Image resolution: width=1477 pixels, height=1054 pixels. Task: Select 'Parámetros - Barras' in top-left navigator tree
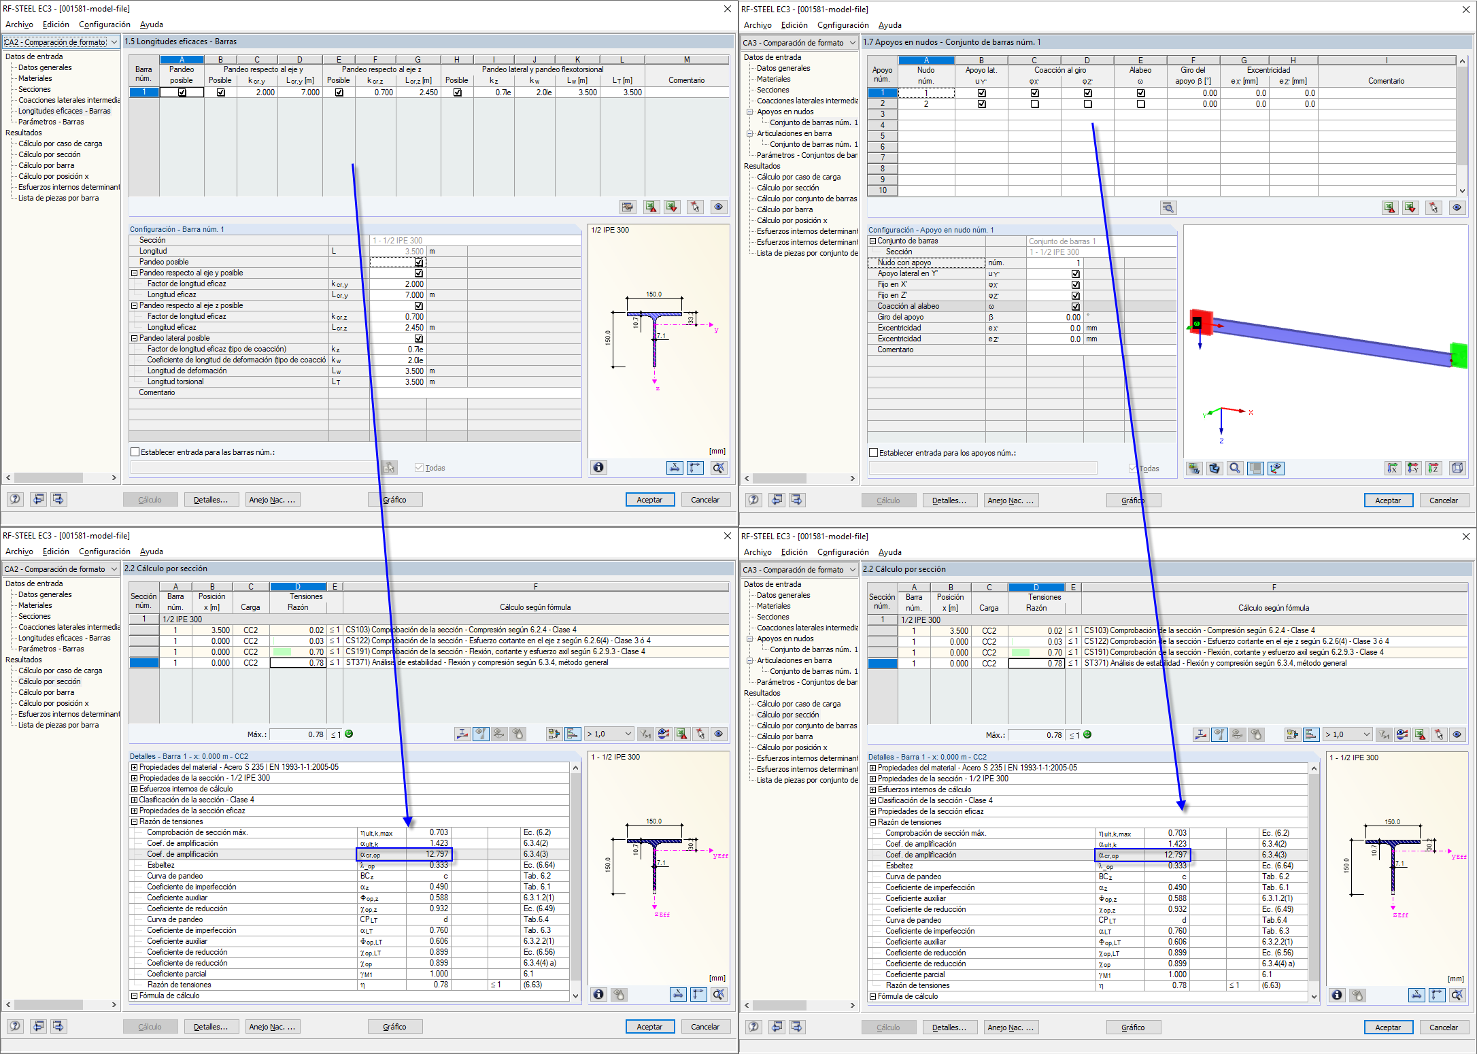(51, 122)
